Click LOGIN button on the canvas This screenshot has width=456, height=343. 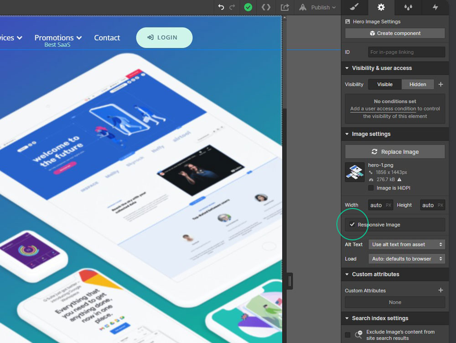pos(164,37)
